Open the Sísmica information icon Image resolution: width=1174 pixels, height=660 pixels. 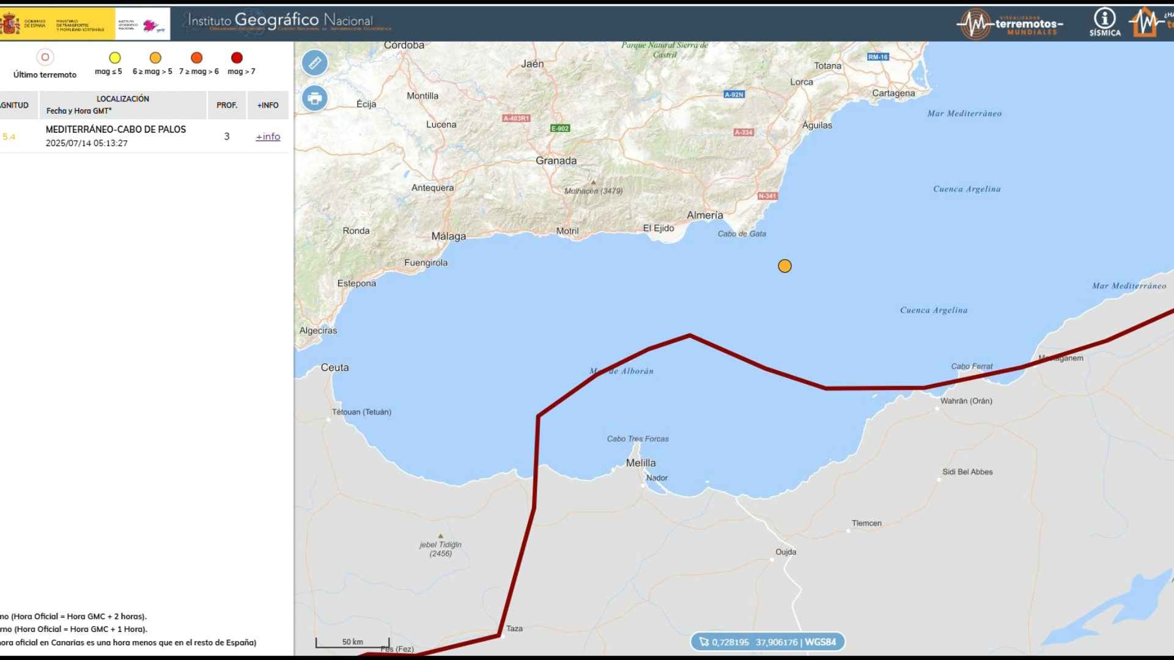coord(1104,23)
